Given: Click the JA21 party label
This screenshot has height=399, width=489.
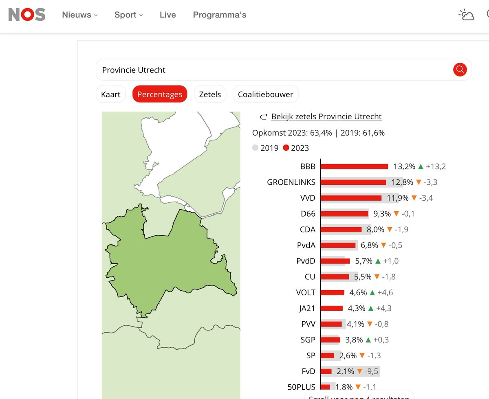Looking at the screenshot, I should pyautogui.click(x=307, y=308).
